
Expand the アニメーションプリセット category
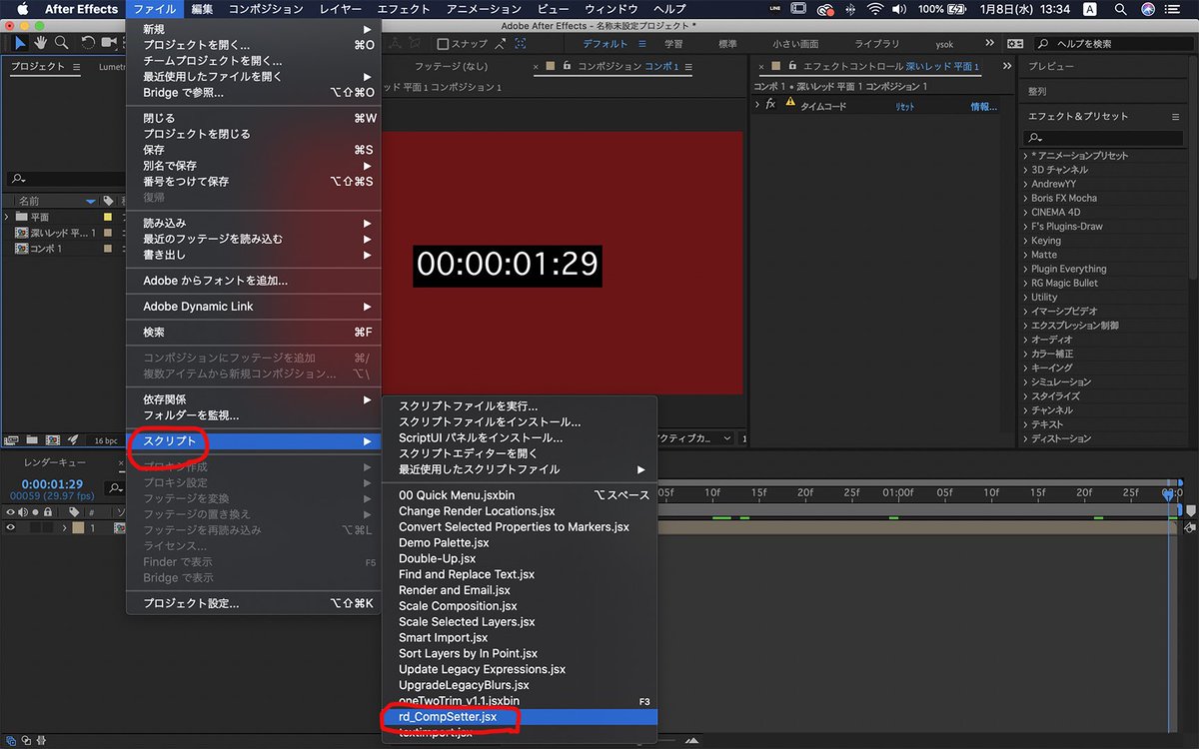[1025, 156]
